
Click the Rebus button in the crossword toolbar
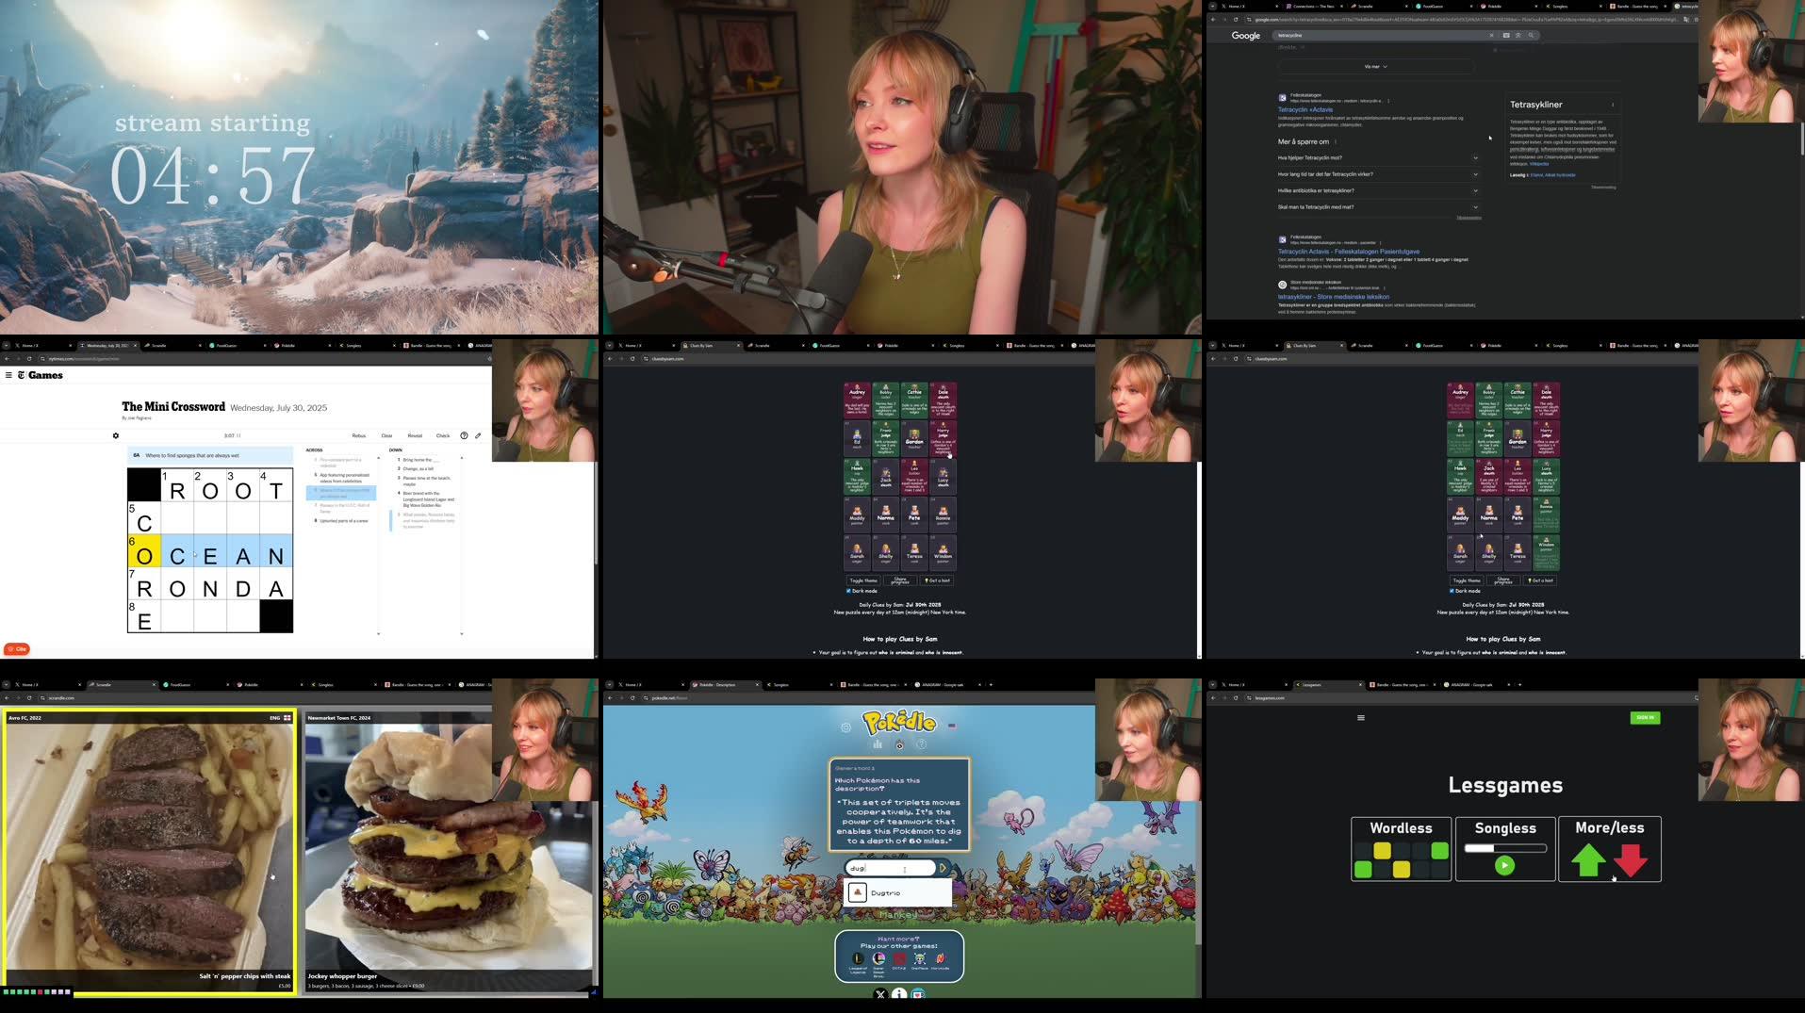pos(358,435)
